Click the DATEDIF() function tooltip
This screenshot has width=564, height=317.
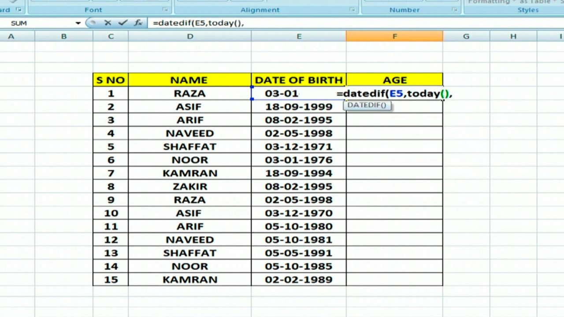pyautogui.click(x=367, y=105)
